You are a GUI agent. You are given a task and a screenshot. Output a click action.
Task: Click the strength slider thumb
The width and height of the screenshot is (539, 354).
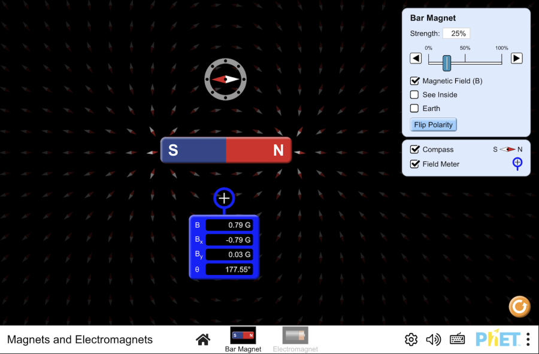(x=447, y=62)
